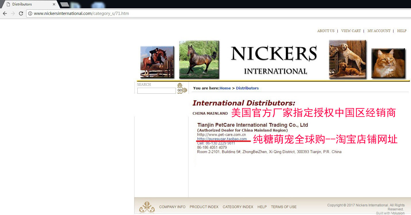The image size is (411, 215).
Task: Click the Room 2-2101 Tianjin address line
Action: click(269, 152)
